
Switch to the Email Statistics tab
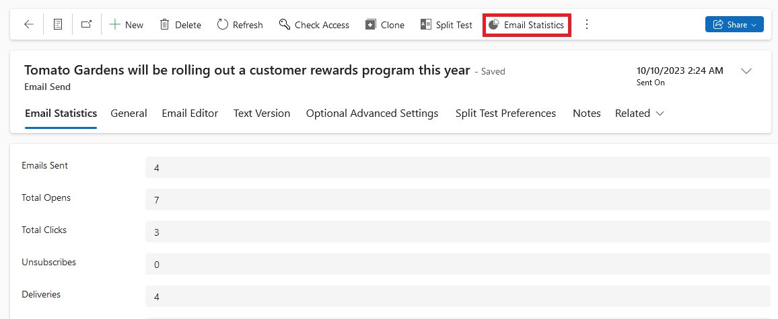coord(61,113)
